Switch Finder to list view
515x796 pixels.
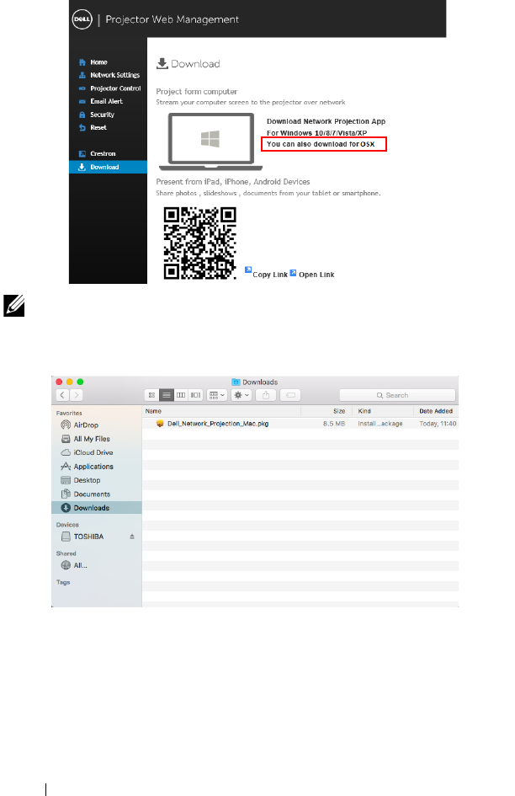click(167, 395)
